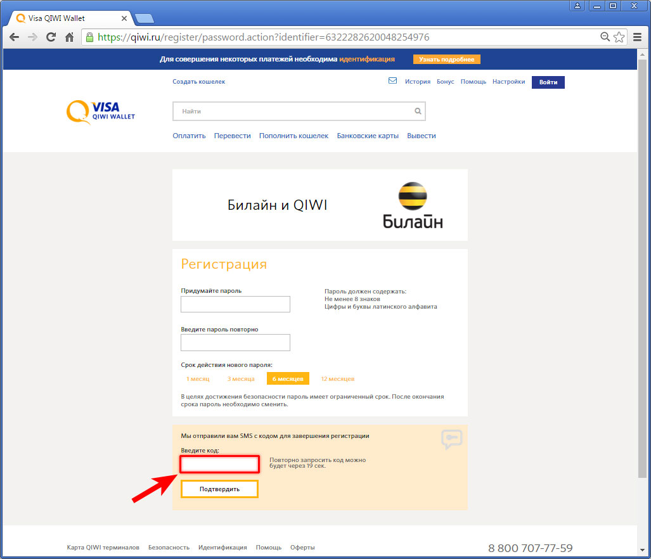Open the Банковские карты menu item
651x559 pixels.
(x=368, y=136)
